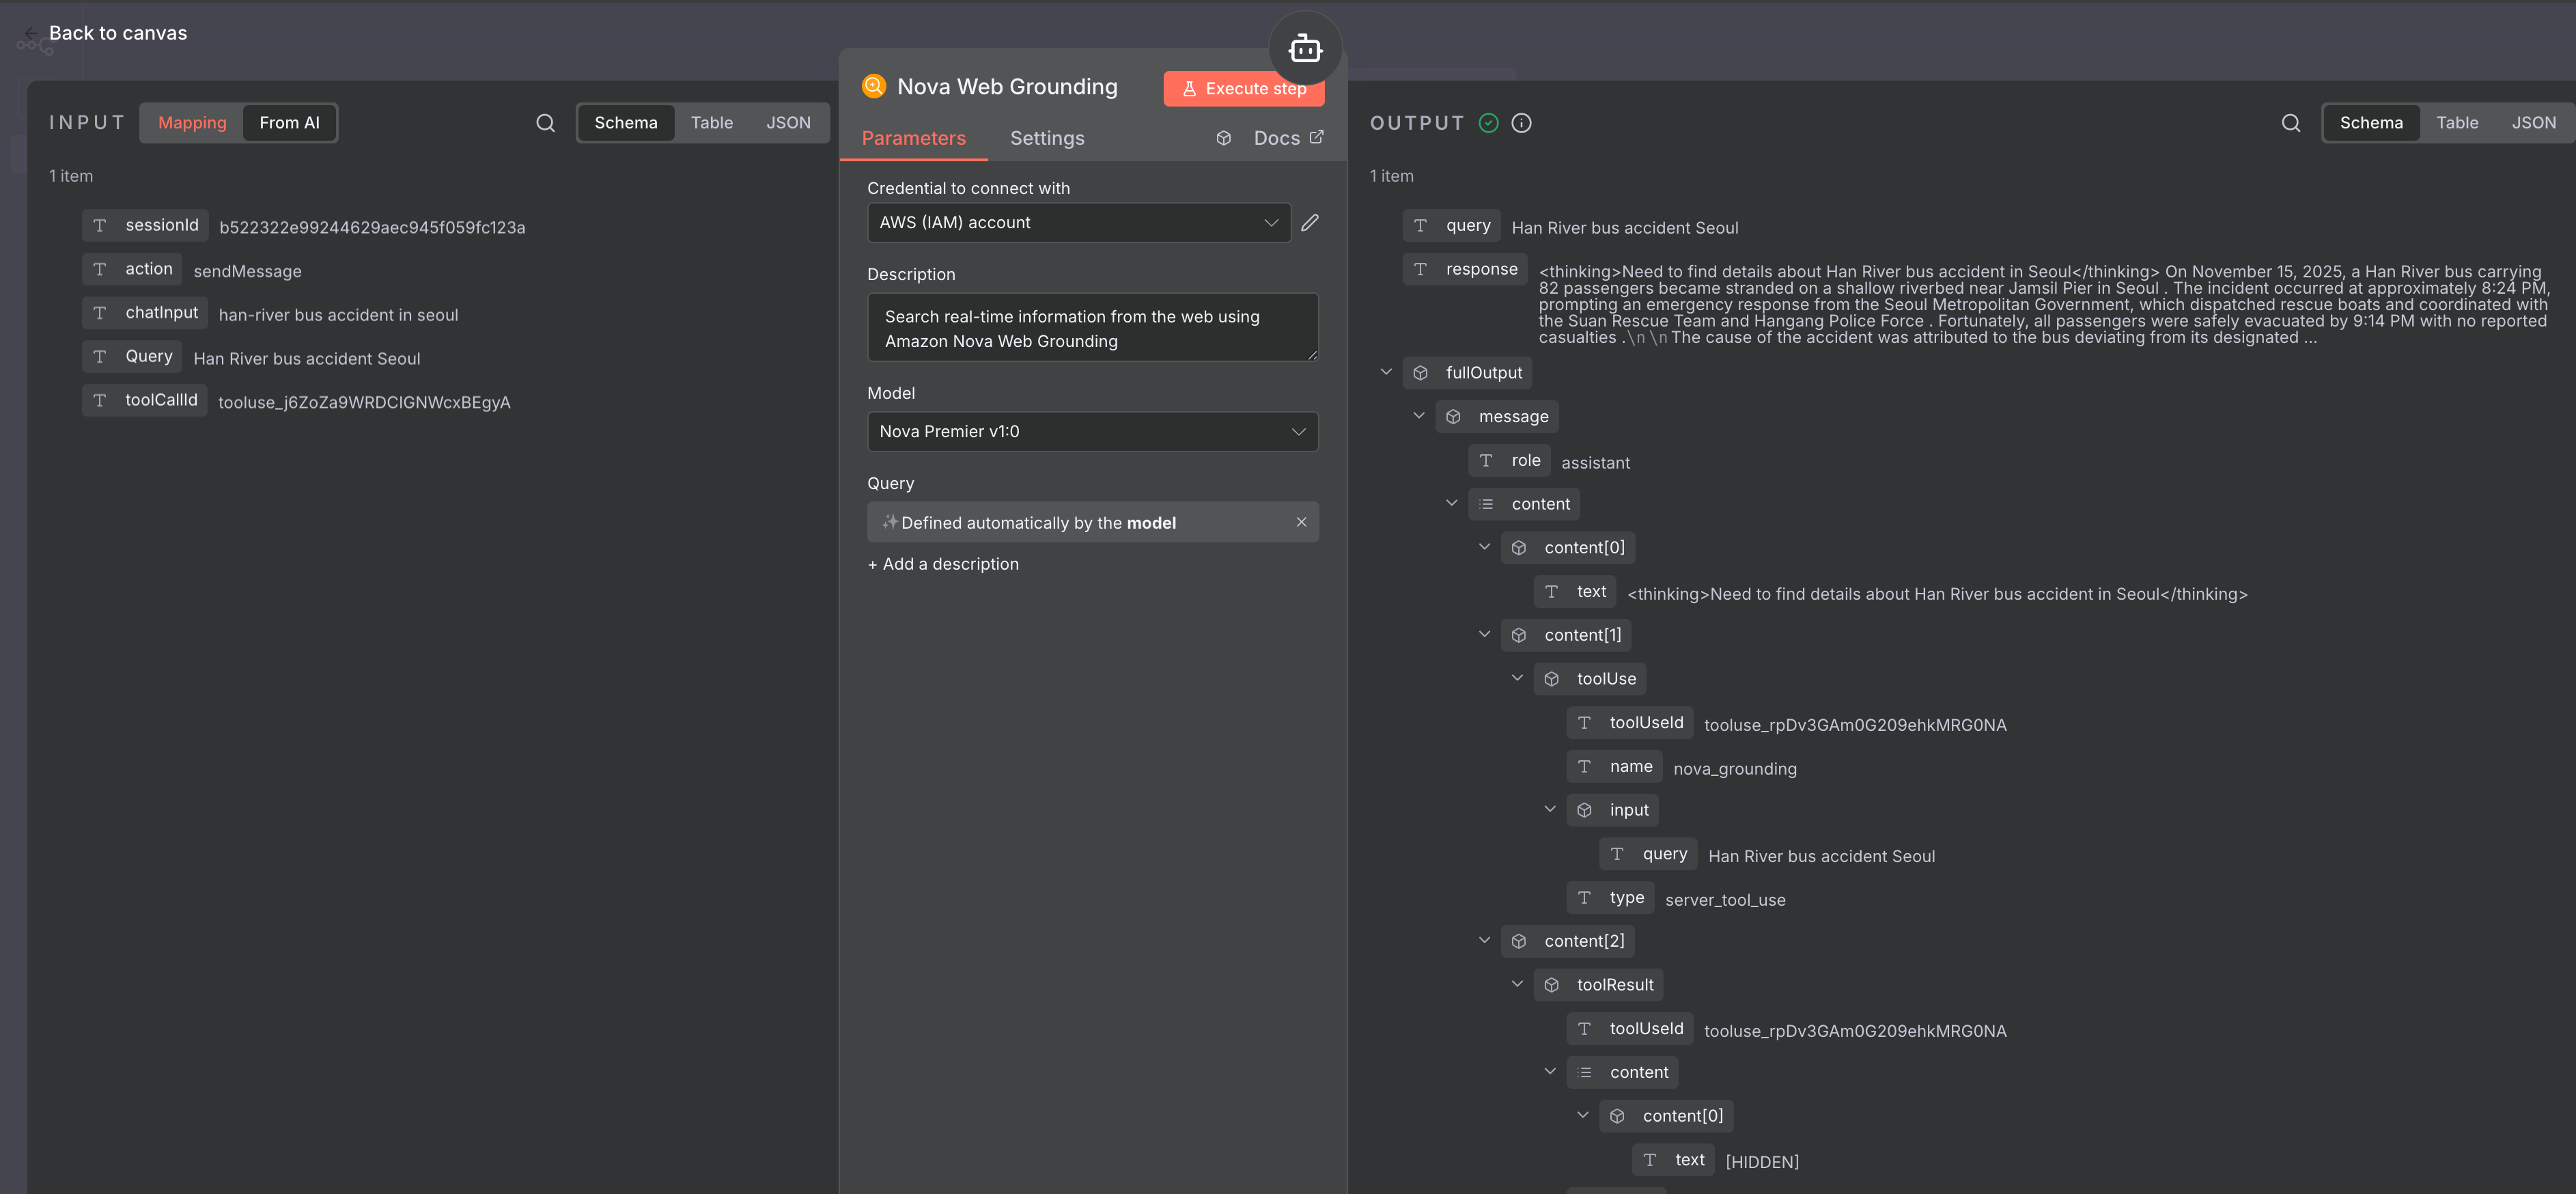Screen dimensions: 2576x1194
Task: Select the output query field pill
Action: pos(1452,226)
